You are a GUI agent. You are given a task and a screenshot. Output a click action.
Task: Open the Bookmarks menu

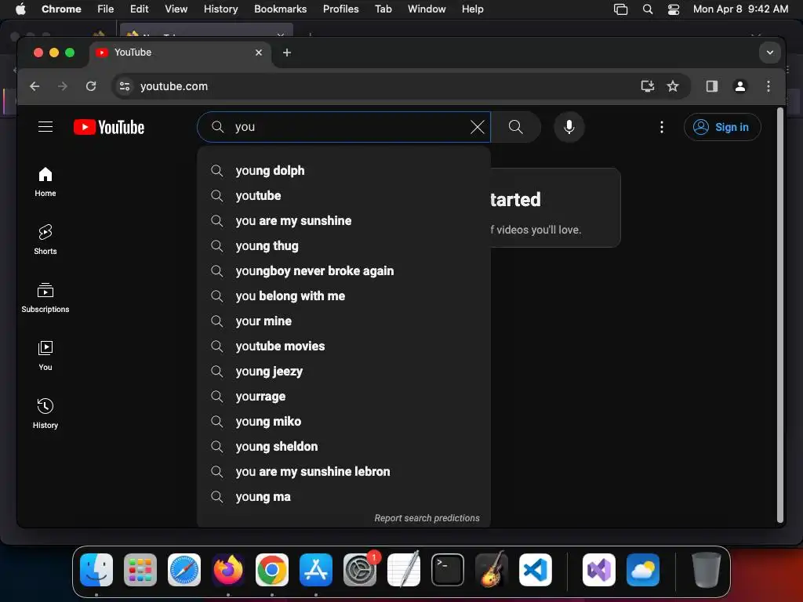280,9
